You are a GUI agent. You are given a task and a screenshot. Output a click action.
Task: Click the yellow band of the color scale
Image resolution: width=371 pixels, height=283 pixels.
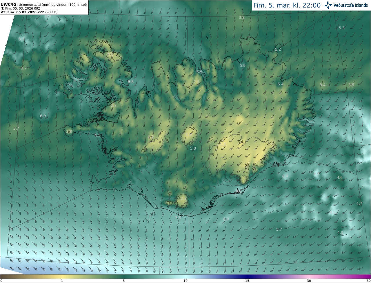pos(62,276)
